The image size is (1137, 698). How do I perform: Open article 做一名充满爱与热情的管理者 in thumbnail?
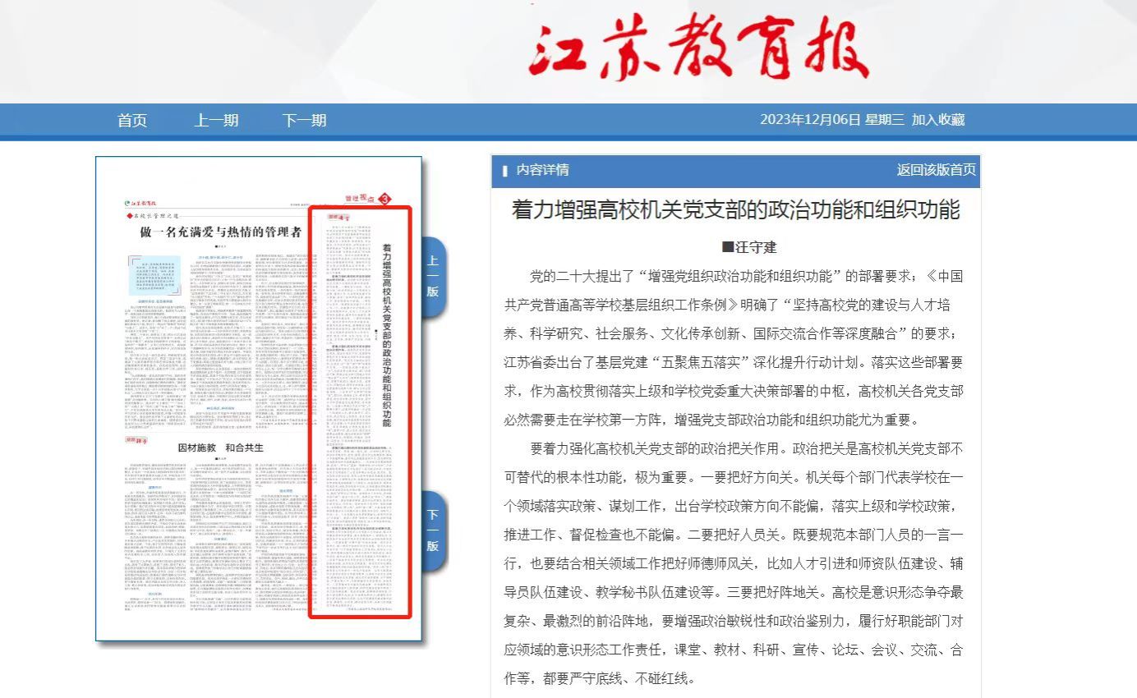221,232
